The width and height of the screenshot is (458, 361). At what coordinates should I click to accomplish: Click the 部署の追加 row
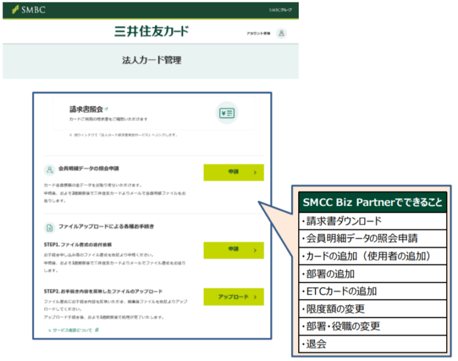(x=372, y=274)
